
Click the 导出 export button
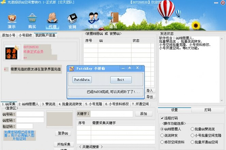150,97
